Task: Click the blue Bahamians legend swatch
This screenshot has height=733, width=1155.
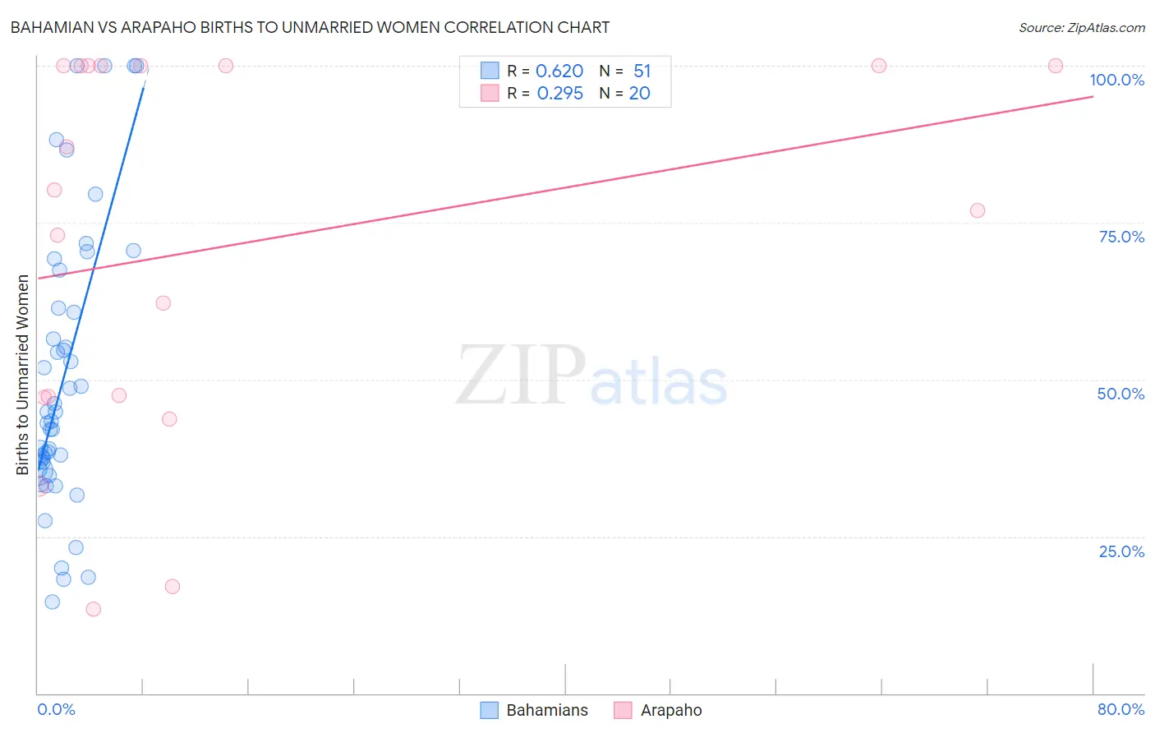Action: pos(489,710)
